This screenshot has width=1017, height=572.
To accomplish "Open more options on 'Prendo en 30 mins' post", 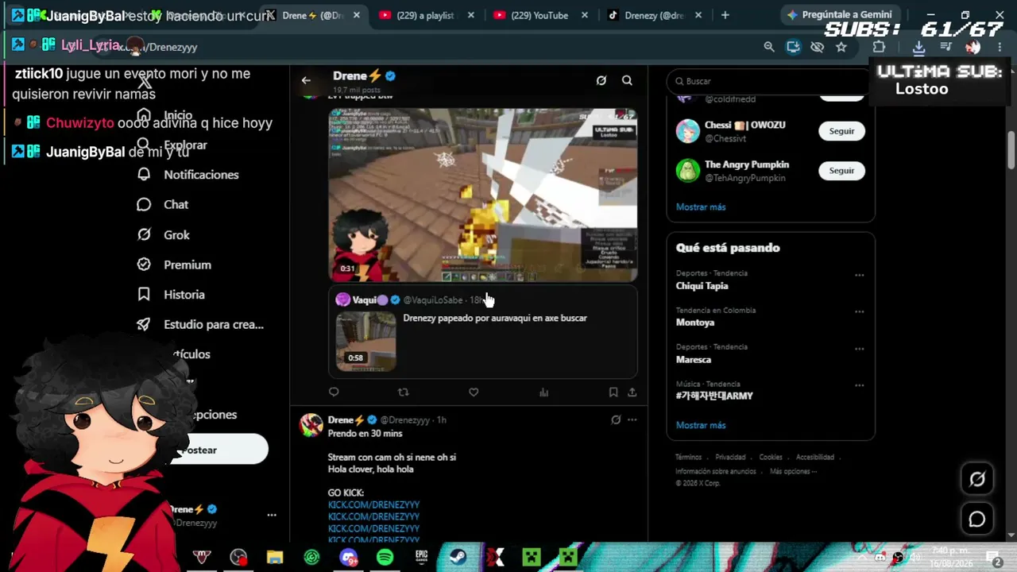I will 632,419.
